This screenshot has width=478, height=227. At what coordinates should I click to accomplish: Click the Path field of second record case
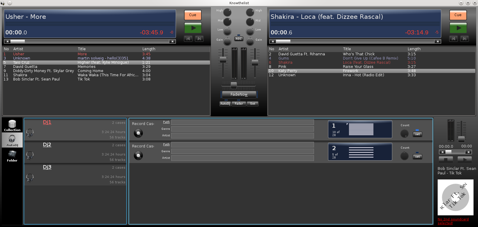pos(242,144)
